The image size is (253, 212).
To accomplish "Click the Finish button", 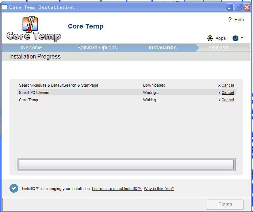I will (x=225, y=204).
